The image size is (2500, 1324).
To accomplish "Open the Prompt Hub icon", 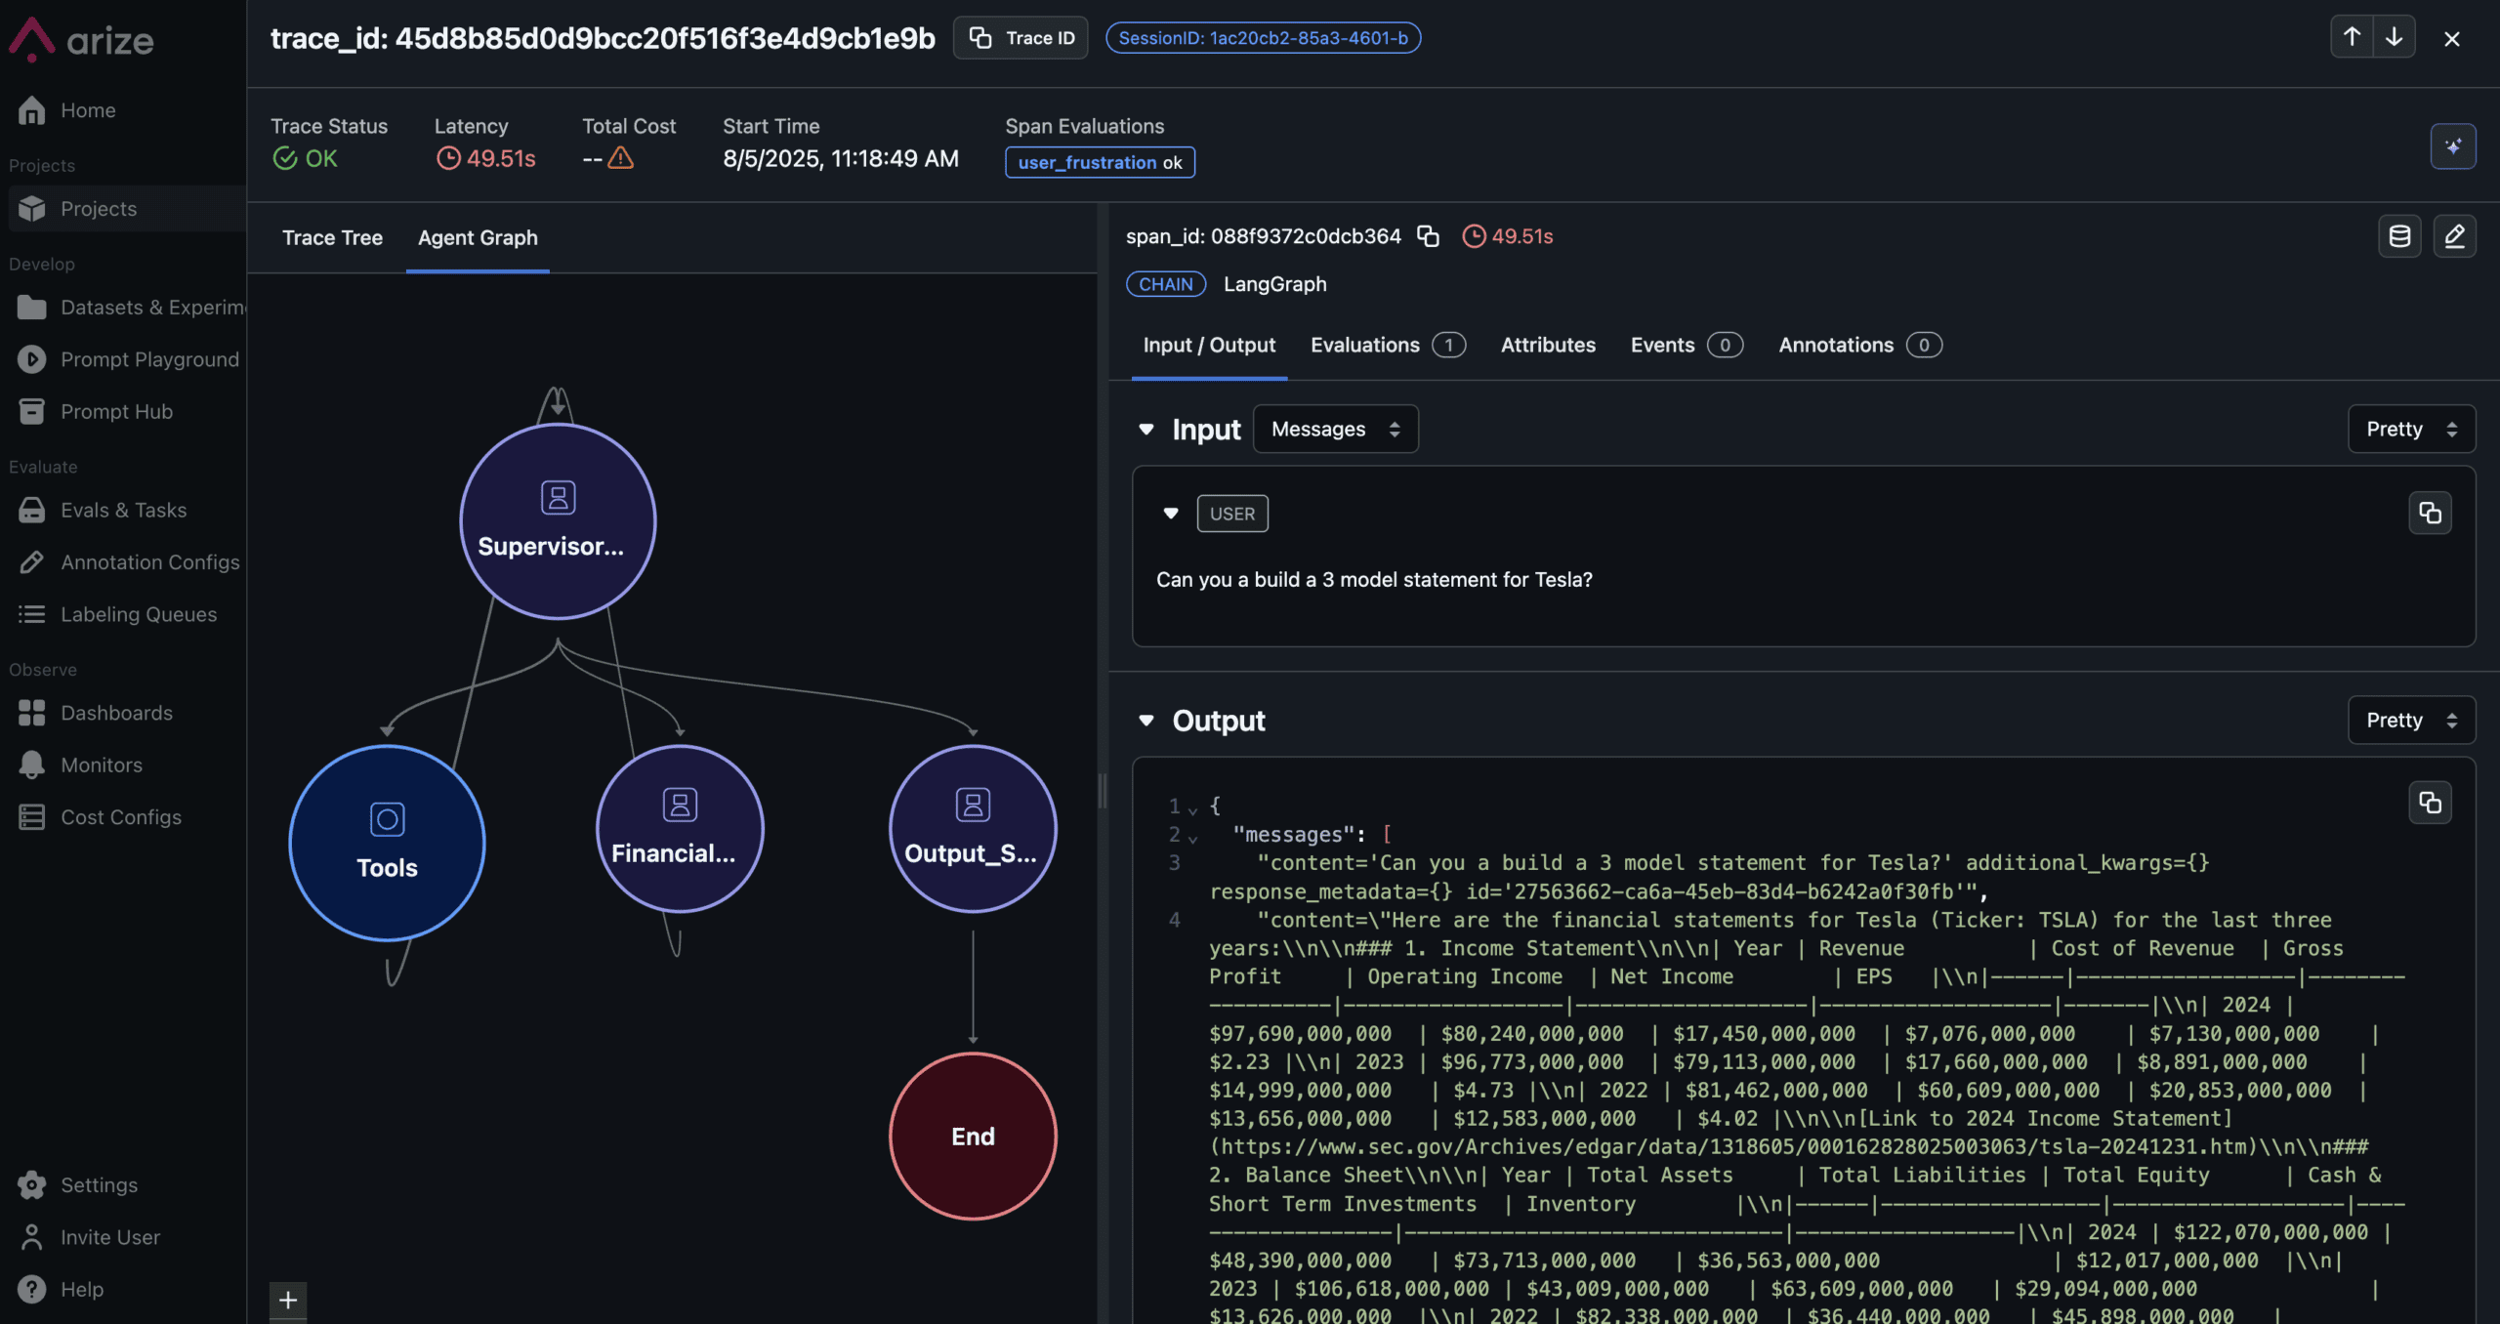I will click(x=31, y=411).
